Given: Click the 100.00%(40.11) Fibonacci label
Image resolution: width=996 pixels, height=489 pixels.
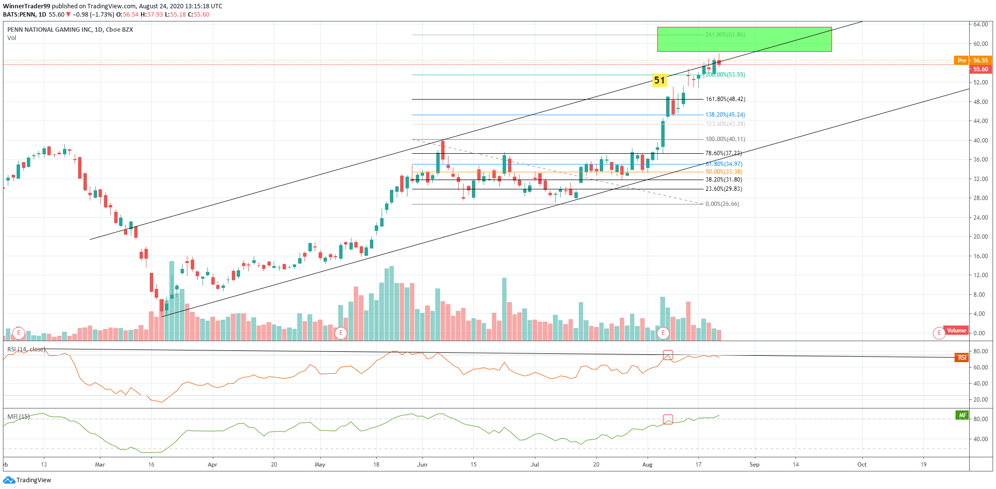Looking at the screenshot, I should pos(725,139).
